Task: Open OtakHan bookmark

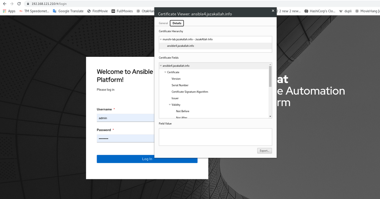Action: click(145, 11)
